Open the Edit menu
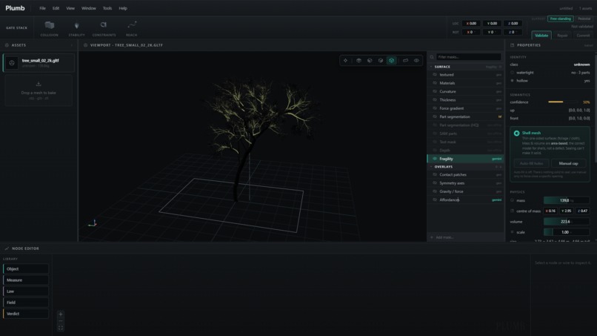 click(56, 8)
